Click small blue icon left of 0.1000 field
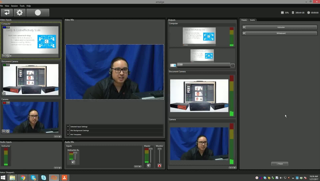Image resolution: width=320 pixels, height=181 pixels. click(173, 65)
